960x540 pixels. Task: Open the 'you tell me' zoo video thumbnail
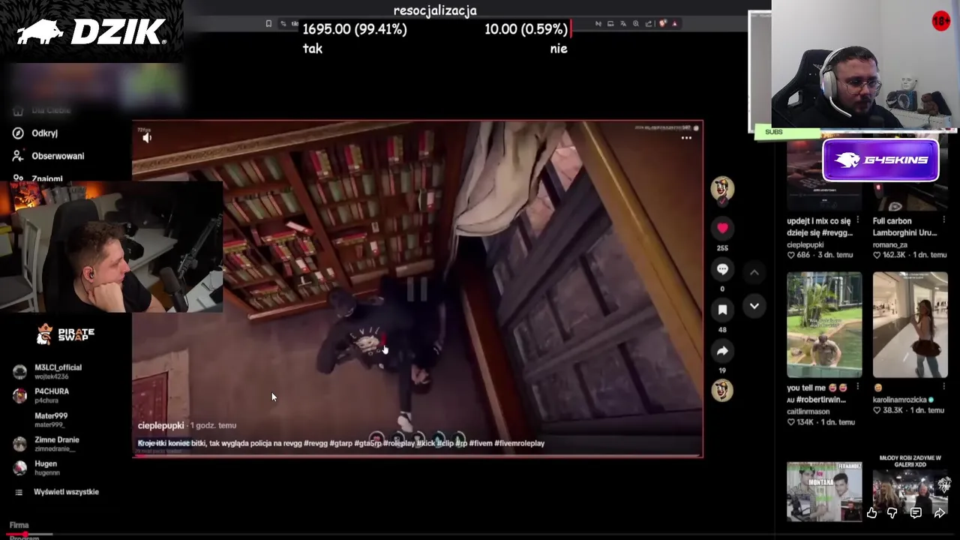[x=824, y=325]
